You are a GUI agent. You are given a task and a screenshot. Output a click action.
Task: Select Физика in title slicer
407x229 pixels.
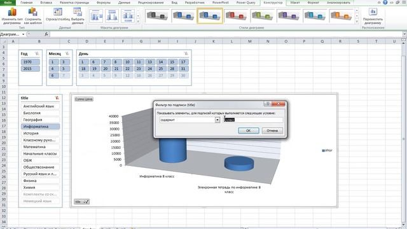point(40,181)
